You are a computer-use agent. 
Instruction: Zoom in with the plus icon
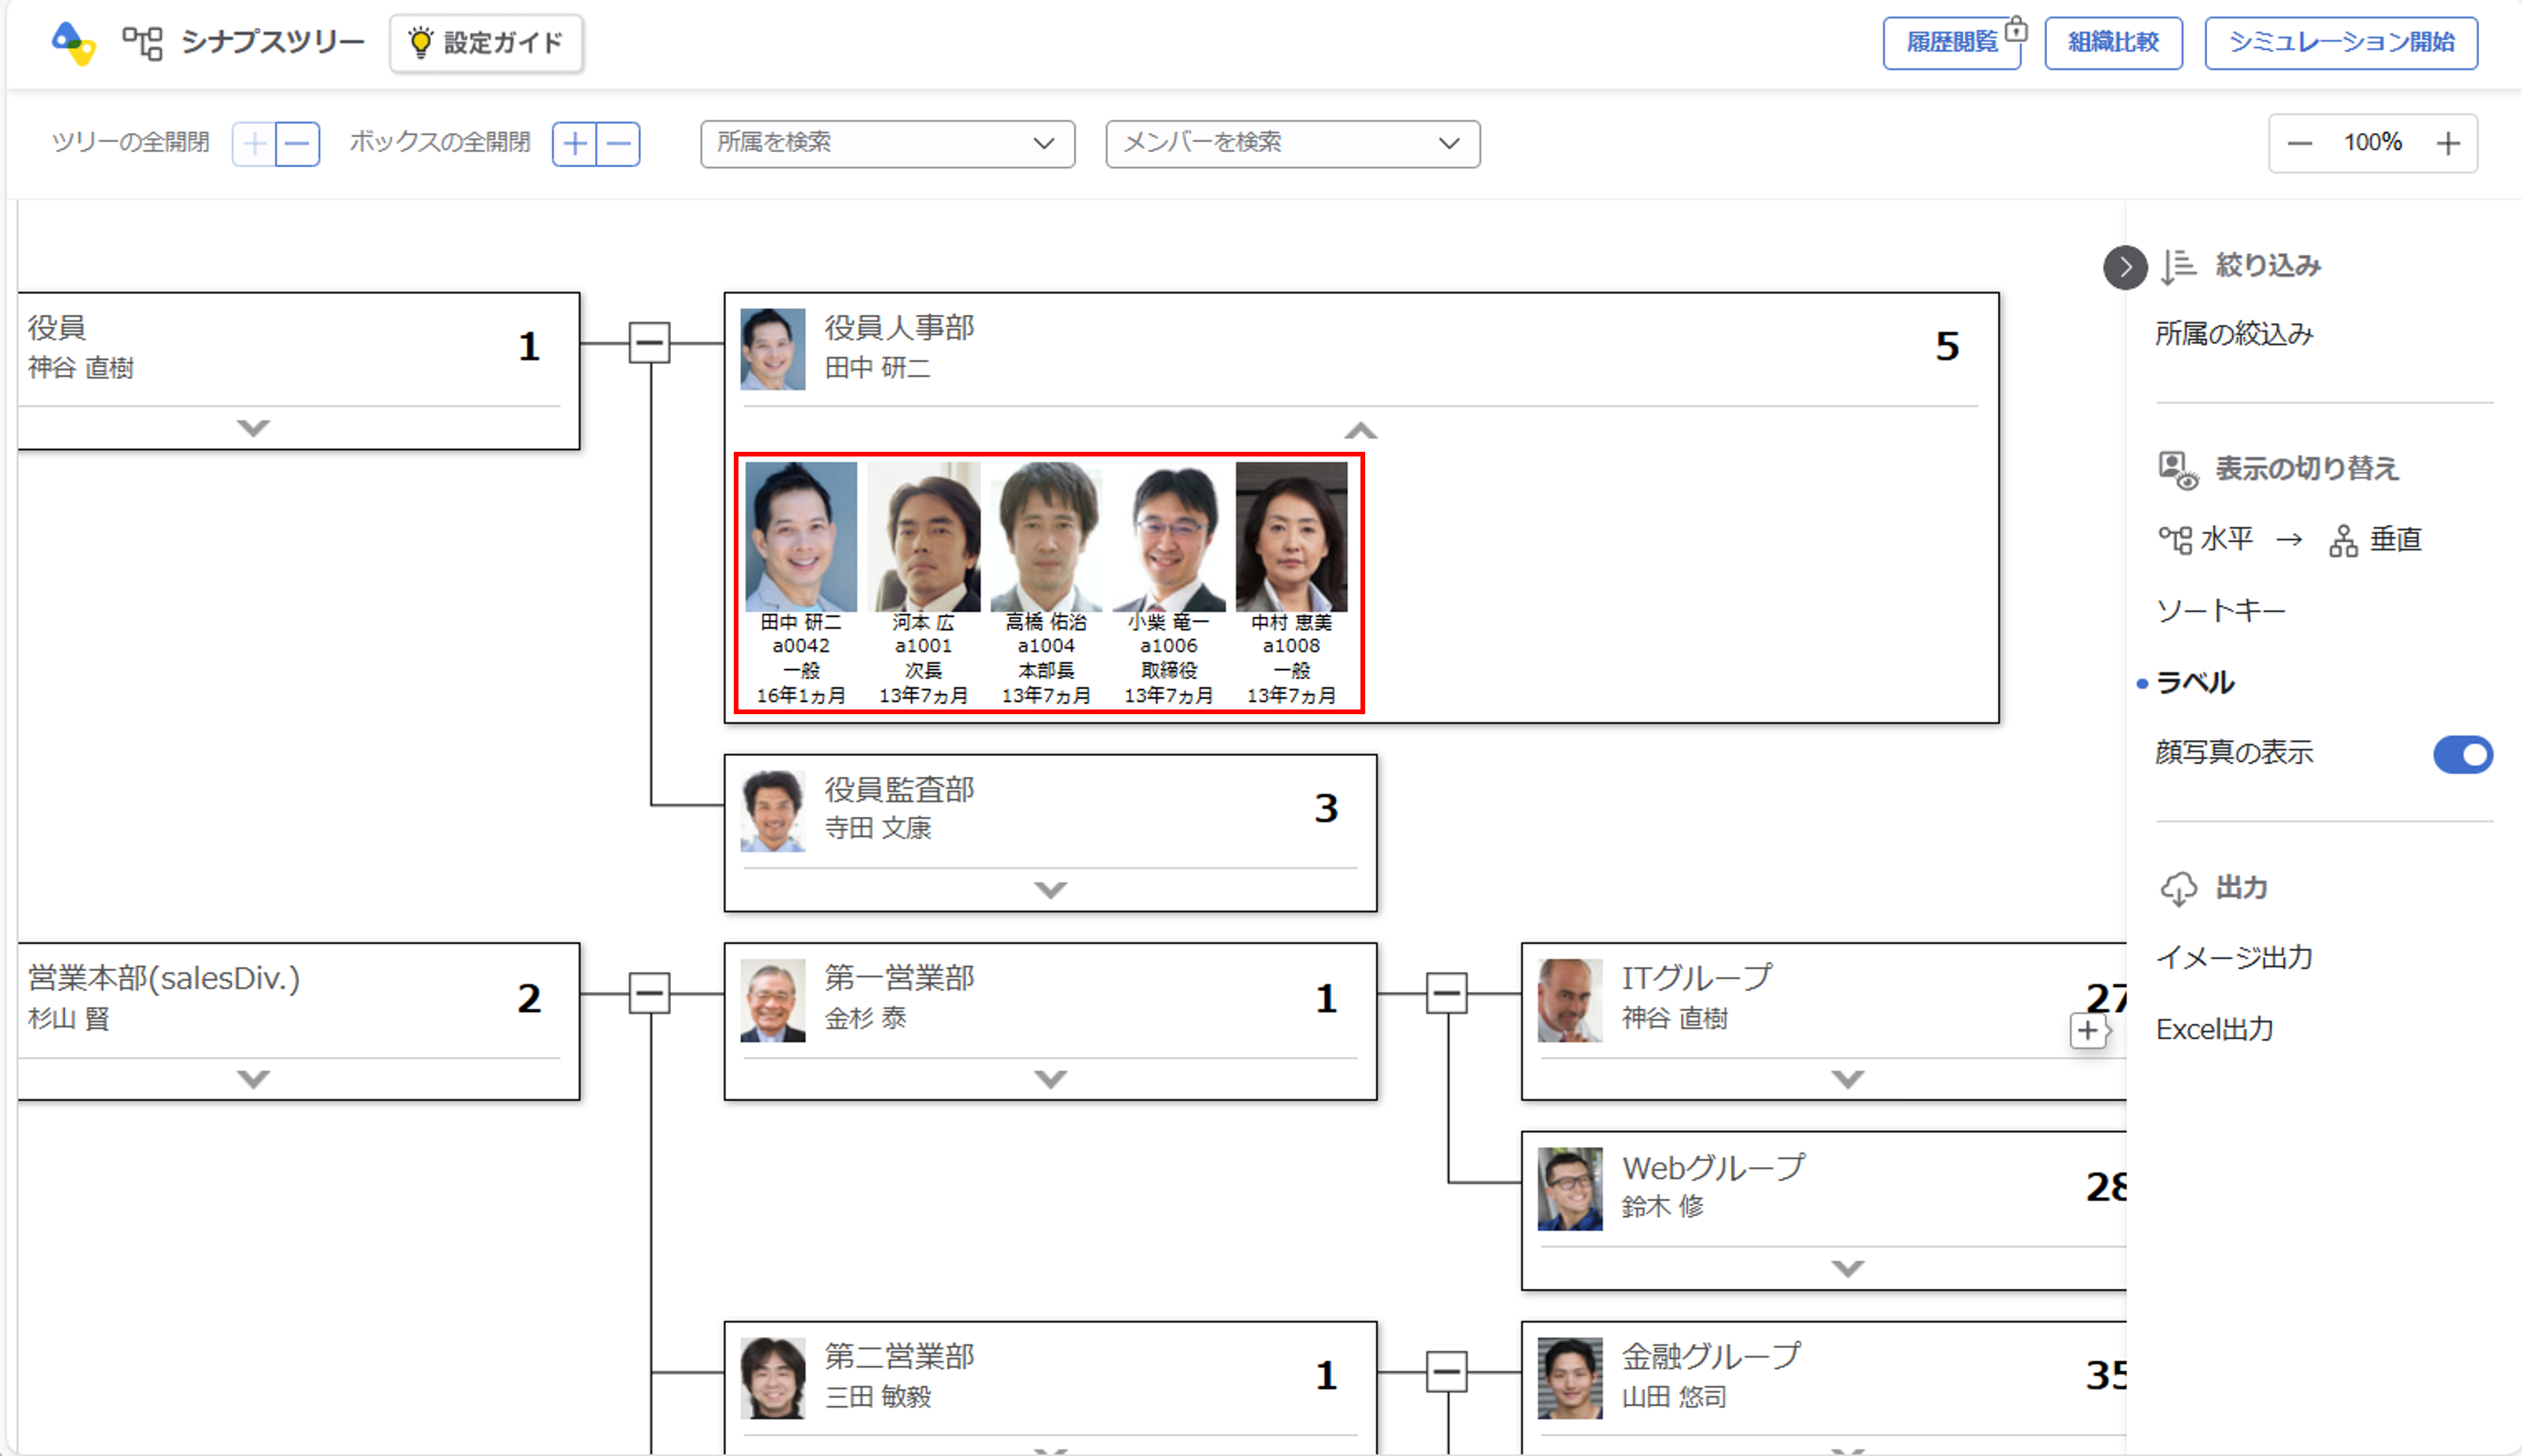coord(2448,144)
